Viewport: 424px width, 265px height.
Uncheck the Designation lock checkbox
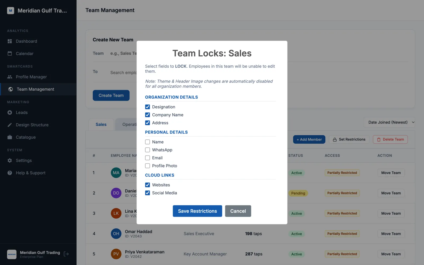coord(148,107)
